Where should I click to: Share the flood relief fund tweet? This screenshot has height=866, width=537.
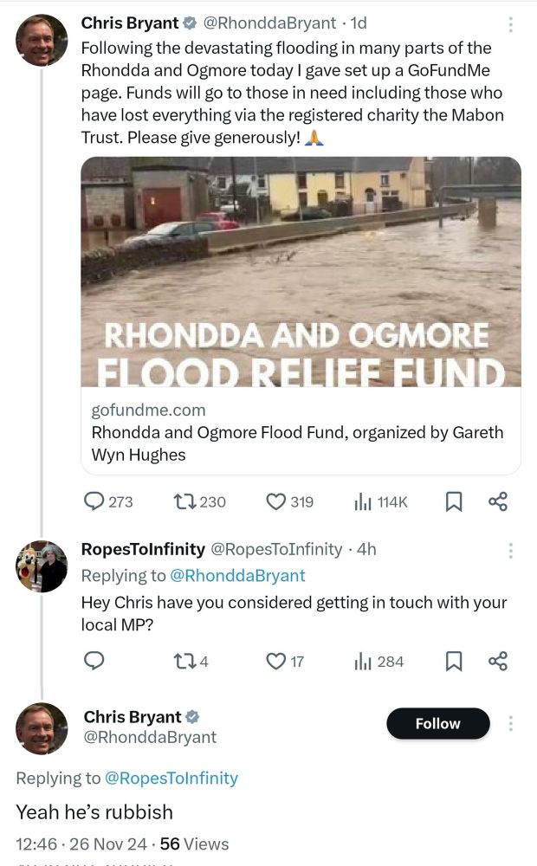pos(498,501)
